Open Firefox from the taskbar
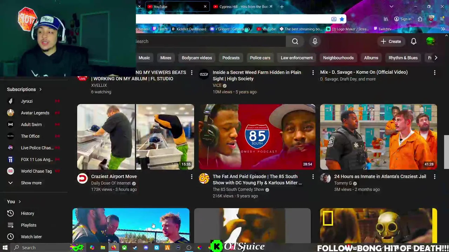This screenshot has width=449, height=252. pos(113,248)
